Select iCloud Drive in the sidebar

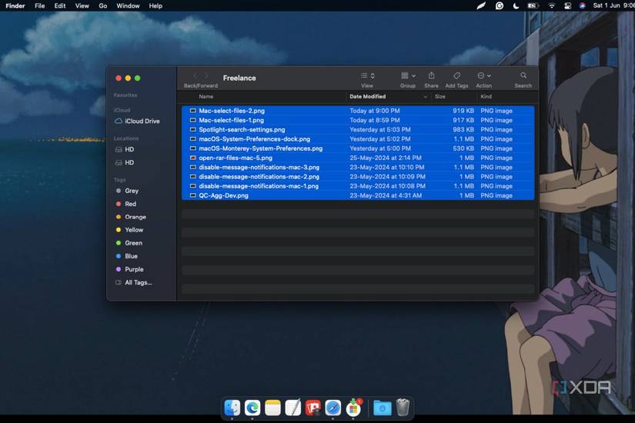click(138, 121)
